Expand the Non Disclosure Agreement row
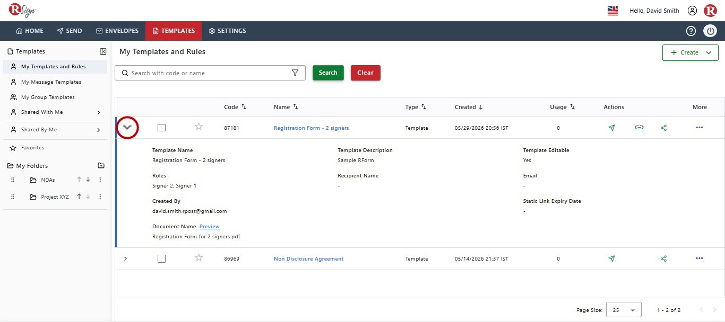The height and width of the screenshot is (322, 725). pos(125,258)
